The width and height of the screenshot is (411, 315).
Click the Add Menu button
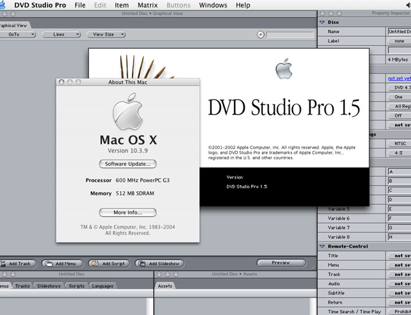click(x=62, y=263)
